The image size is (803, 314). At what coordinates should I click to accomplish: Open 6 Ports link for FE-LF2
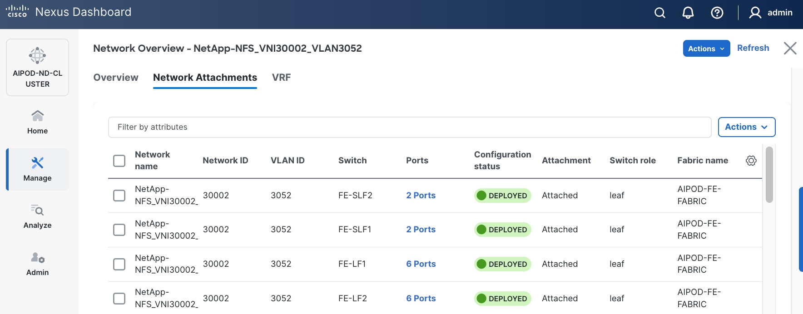coord(421,299)
